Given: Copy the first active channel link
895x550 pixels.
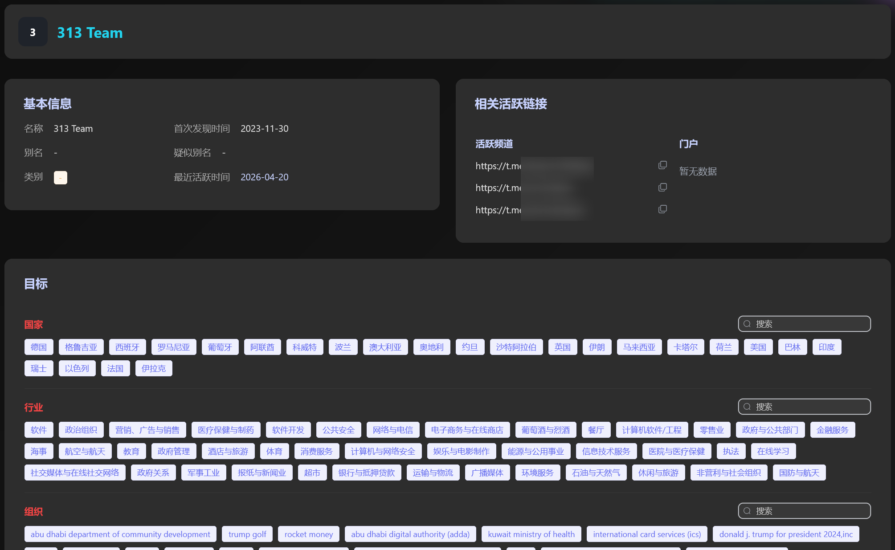Looking at the screenshot, I should (x=662, y=165).
